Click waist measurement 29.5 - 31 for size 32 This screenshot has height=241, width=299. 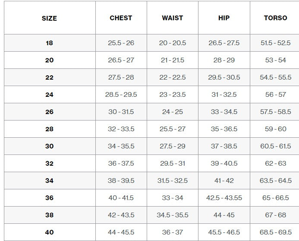(x=172, y=164)
